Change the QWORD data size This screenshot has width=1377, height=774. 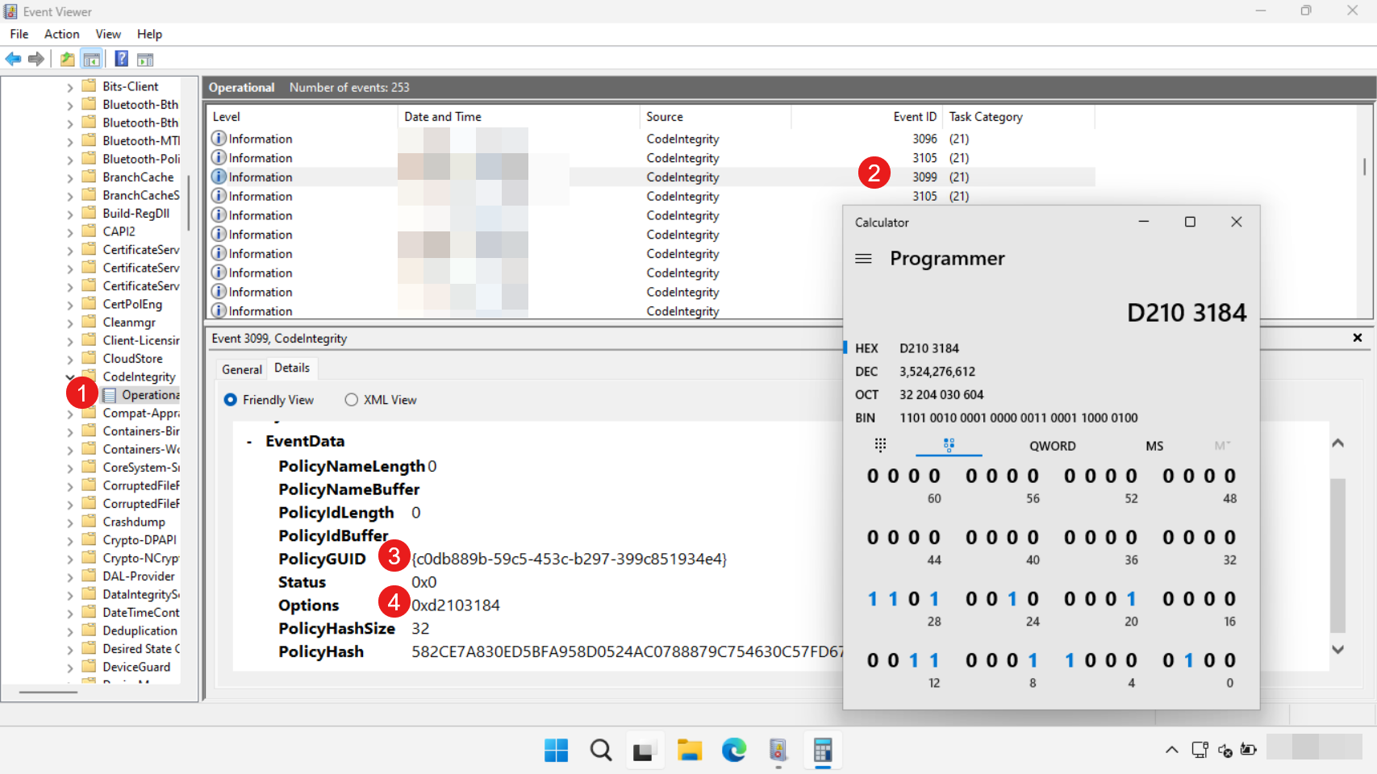[1052, 446]
